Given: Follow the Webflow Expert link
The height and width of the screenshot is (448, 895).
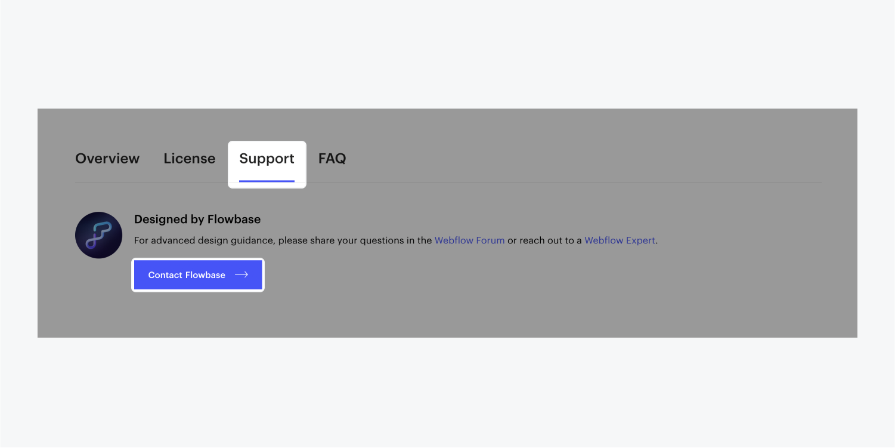Looking at the screenshot, I should (620, 240).
